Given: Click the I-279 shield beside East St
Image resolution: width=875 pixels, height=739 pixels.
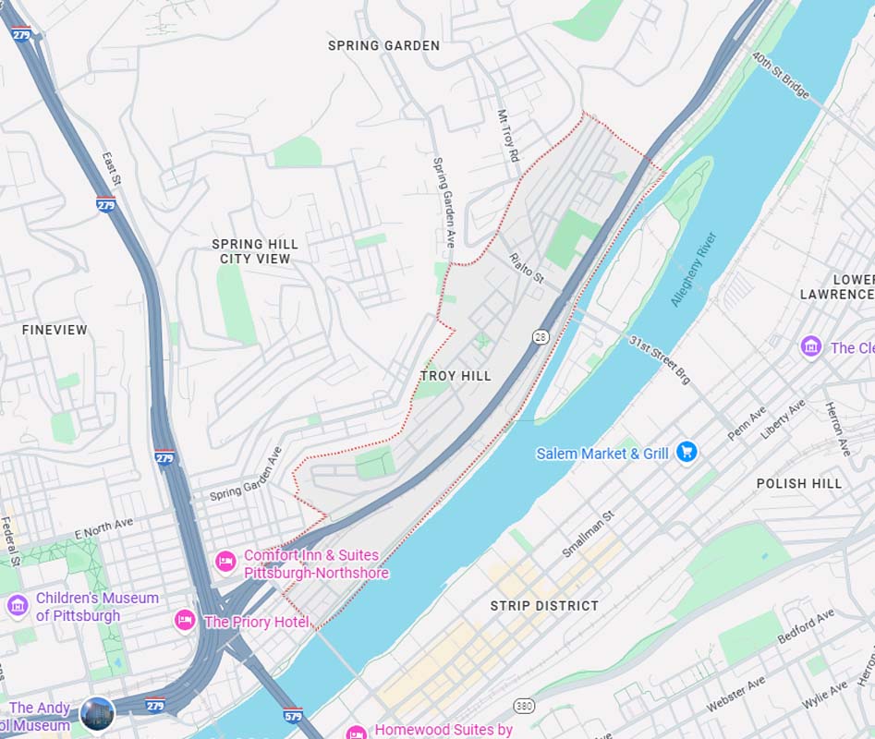Looking at the screenshot, I should coord(106,204).
